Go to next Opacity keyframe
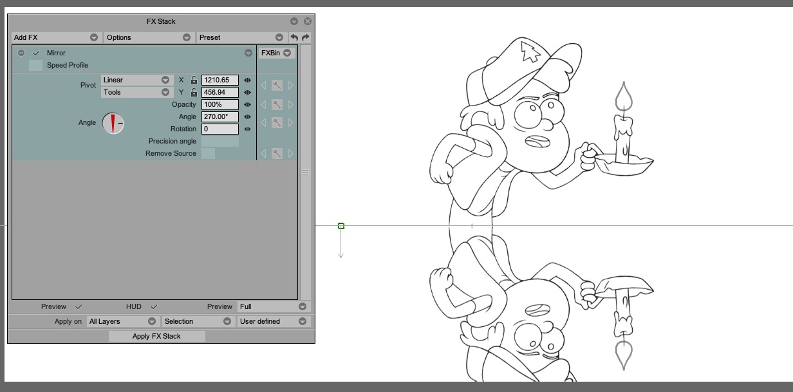 [x=291, y=104]
